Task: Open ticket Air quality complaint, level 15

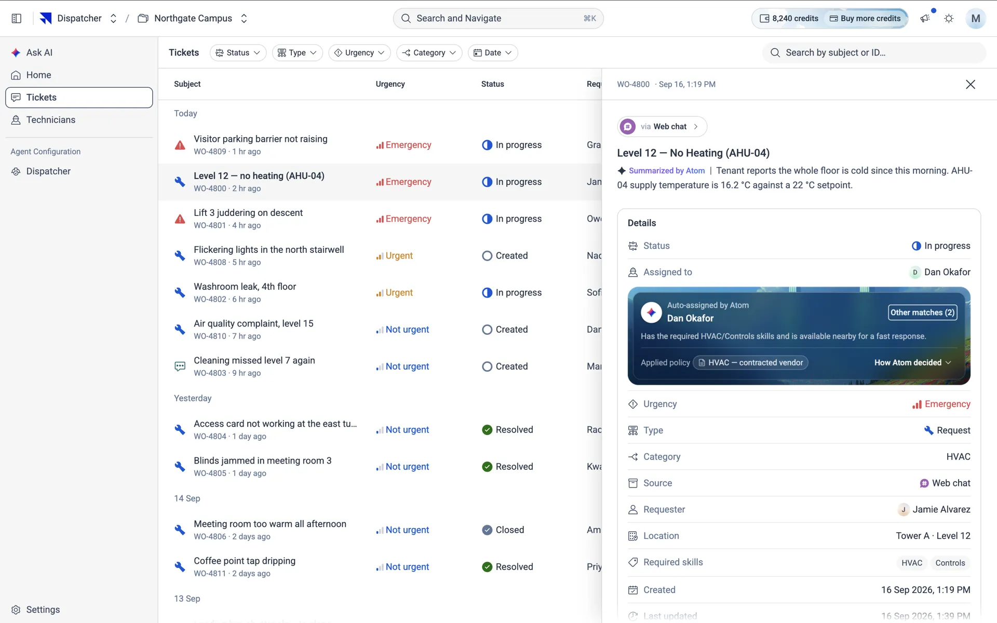Action: pyautogui.click(x=380, y=329)
